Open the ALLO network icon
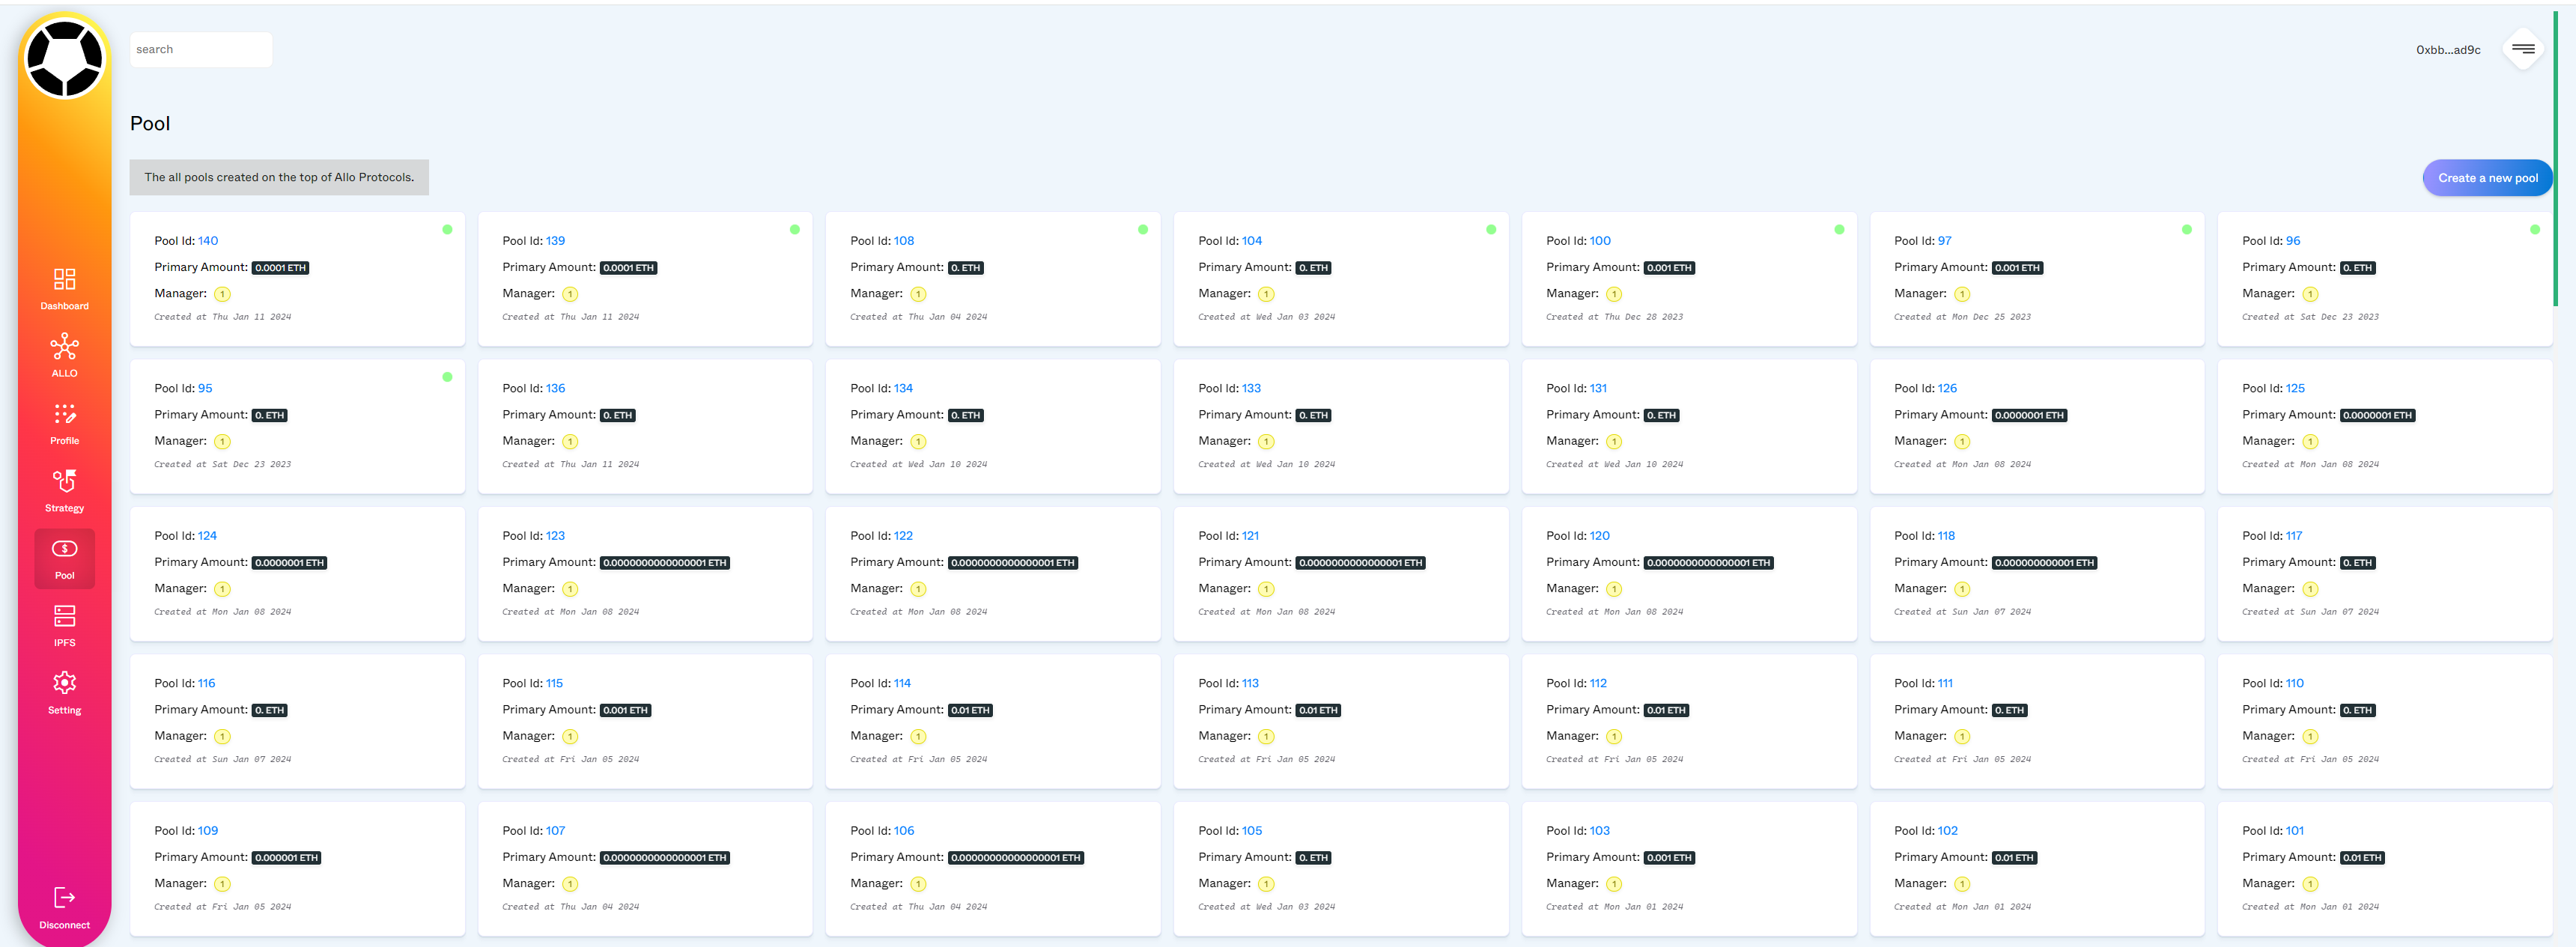2576x947 pixels. click(64, 347)
